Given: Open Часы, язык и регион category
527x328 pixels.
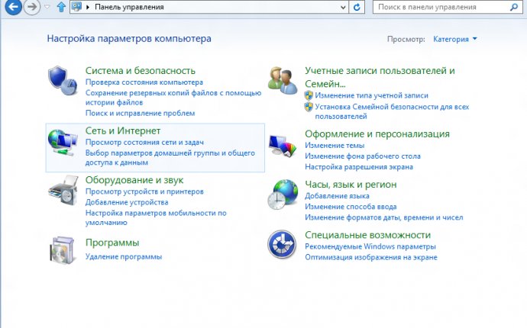Looking at the screenshot, I should tap(351, 185).
